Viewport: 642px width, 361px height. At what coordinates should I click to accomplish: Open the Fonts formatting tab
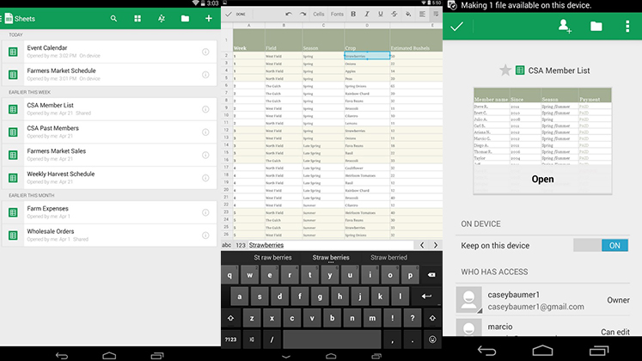coord(337,14)
